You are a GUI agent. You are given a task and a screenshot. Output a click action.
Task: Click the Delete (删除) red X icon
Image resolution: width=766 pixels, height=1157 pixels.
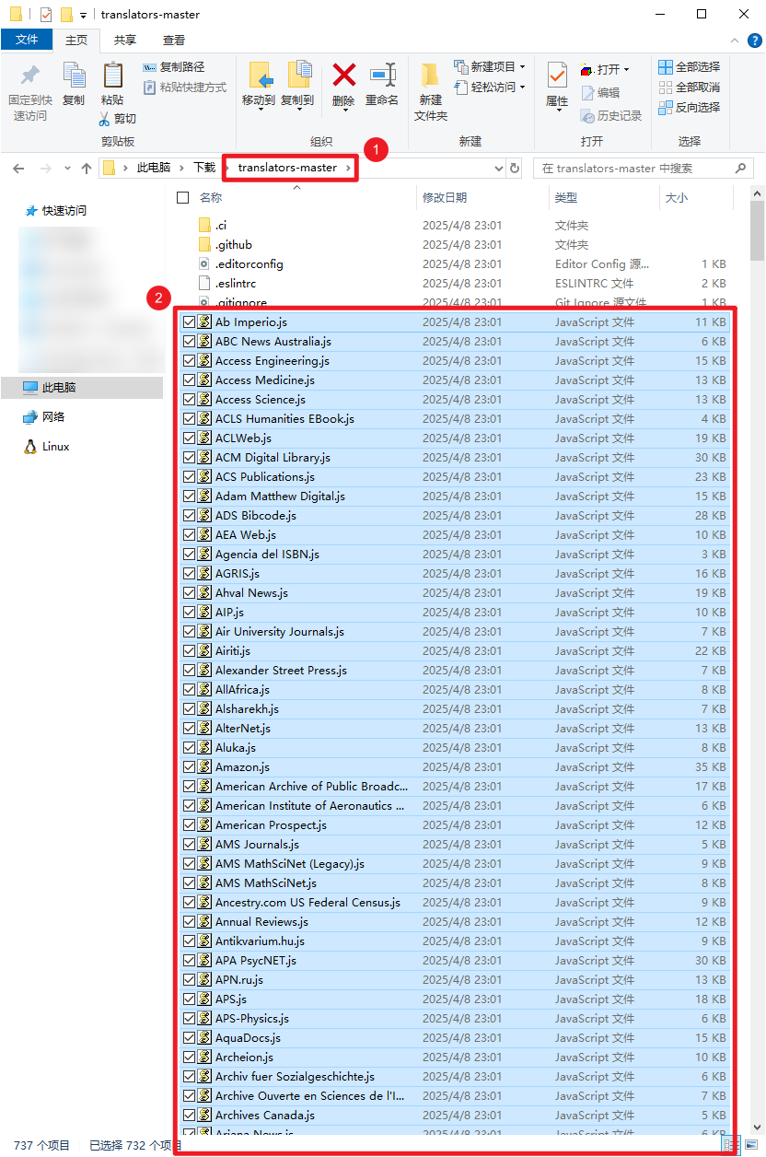pyautogui.click(x=343, y=76)
